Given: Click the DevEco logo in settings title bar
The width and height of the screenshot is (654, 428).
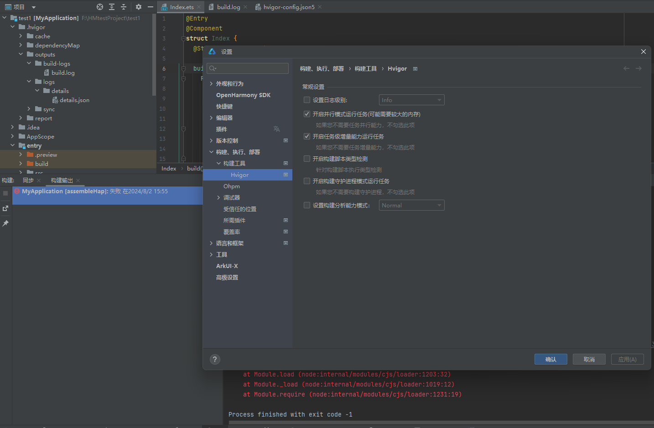Looking at the screenshot, I should 212,52.
